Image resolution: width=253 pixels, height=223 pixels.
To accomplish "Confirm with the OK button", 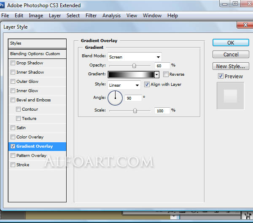I will (x=231, y=42).
